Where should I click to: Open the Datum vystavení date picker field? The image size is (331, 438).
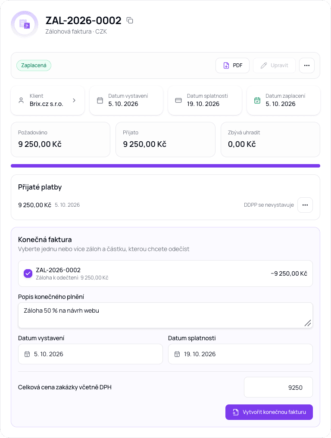point(91,354)
